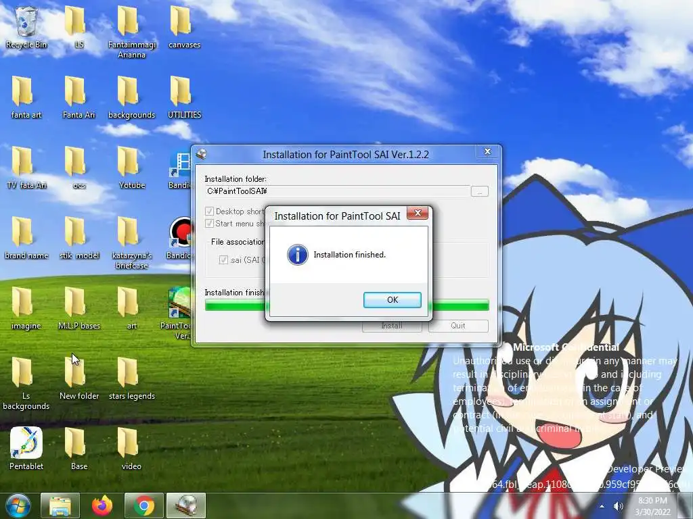The width and height of the screenshot is (693, 519).
Task: Click the installation folder path field
Action: click(x=337, y=191)
